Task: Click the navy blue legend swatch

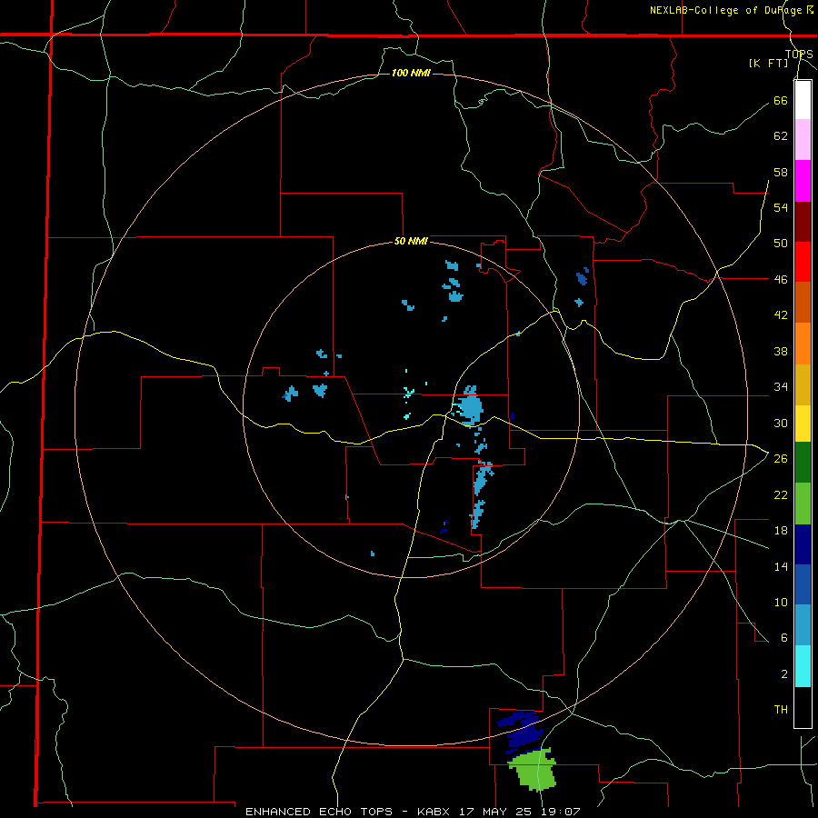Action: pos(803,544)
